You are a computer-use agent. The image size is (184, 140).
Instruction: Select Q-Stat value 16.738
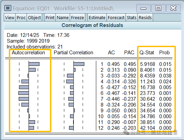point(148,87)
